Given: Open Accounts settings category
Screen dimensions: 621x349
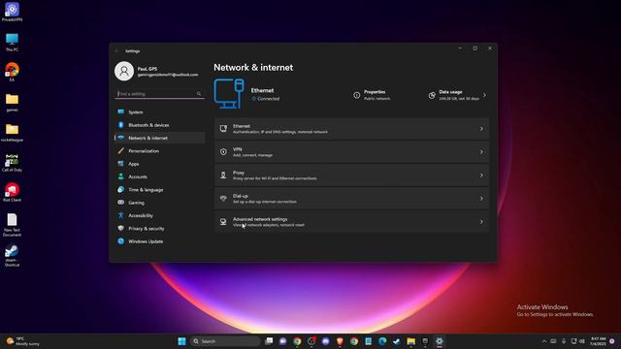Looking at the screenshot, I should tap(159, 176).
